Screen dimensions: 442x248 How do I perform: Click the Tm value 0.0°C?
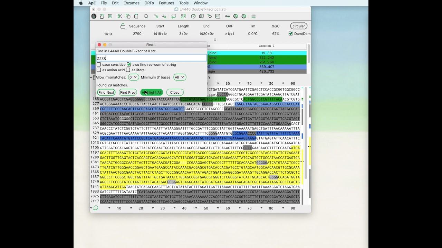click(253, 34)
